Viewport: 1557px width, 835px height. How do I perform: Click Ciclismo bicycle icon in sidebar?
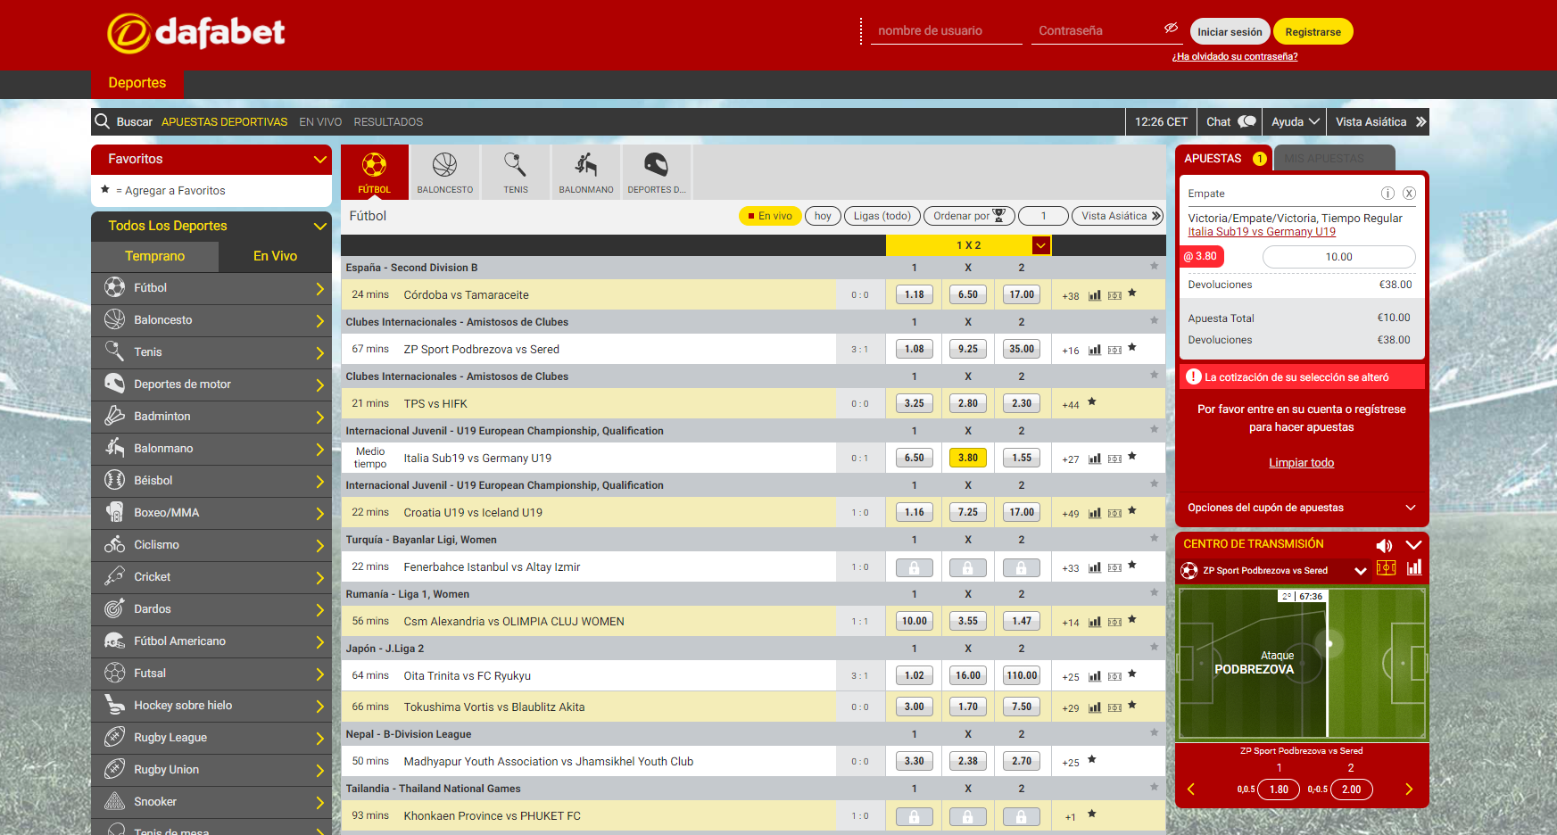point(114,544)
